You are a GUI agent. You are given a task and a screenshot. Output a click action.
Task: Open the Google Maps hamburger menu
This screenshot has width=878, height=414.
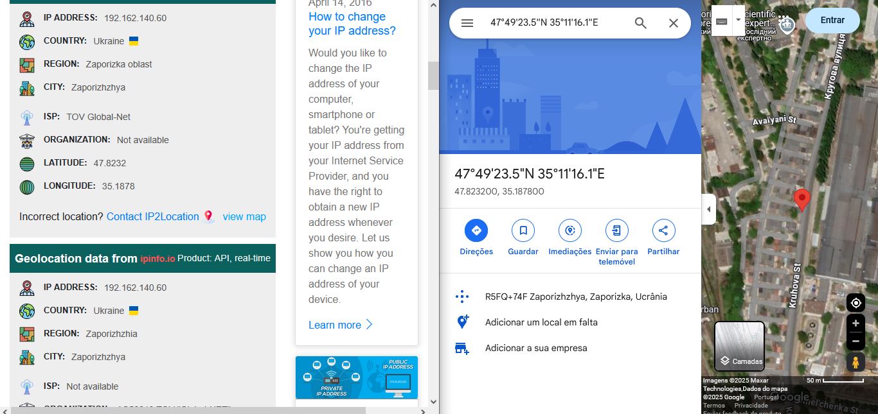[x=467, y=23]
